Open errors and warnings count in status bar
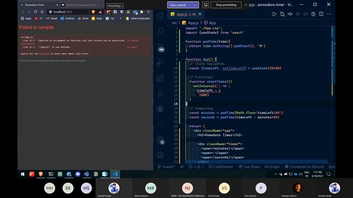 point(196,167)
